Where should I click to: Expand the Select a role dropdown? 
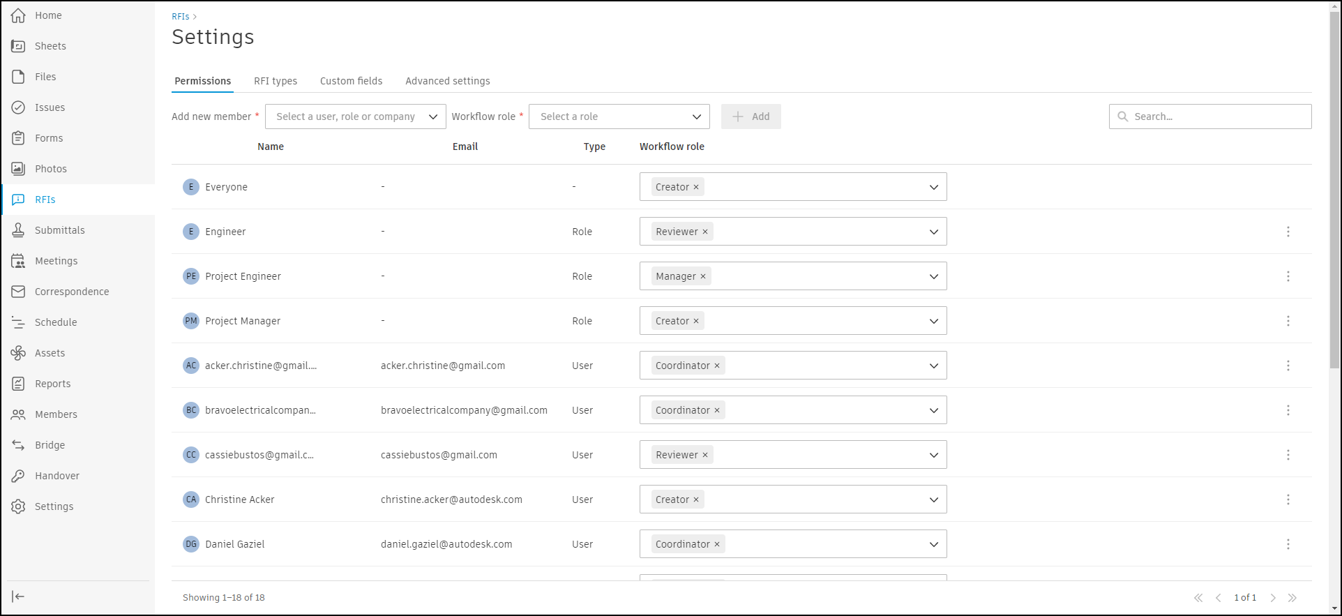619,117
